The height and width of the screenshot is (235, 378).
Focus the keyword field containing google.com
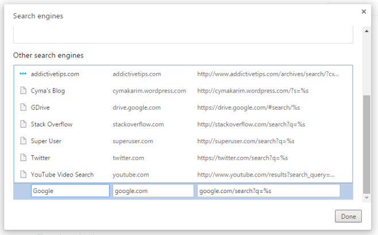pos(153,191)
